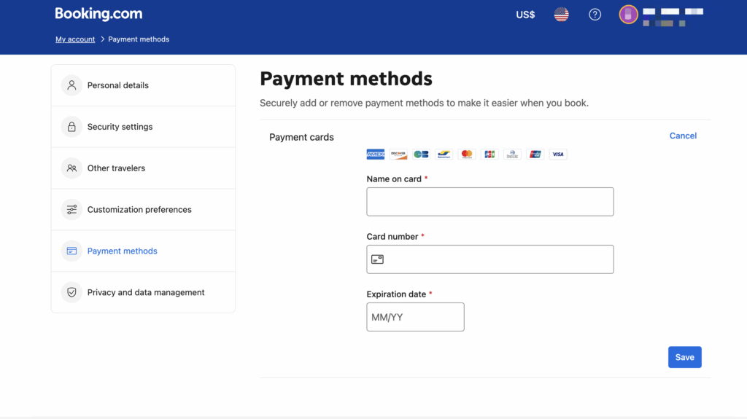Click the Visa card logo
The width and height of the screenshot is (747, 419).
click(558, 154)
